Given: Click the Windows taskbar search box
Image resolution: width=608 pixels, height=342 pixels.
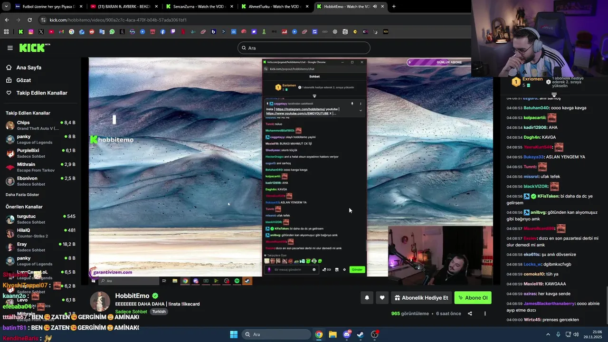Looking at the screenshot, I should (x=276, y=334).
